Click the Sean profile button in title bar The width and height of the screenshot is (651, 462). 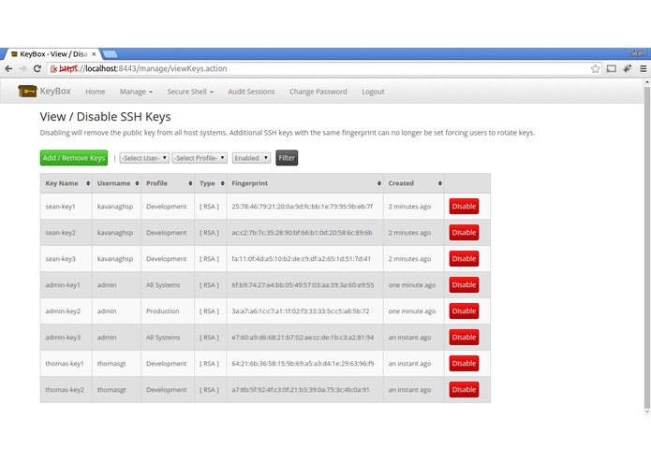pos(637,53)
